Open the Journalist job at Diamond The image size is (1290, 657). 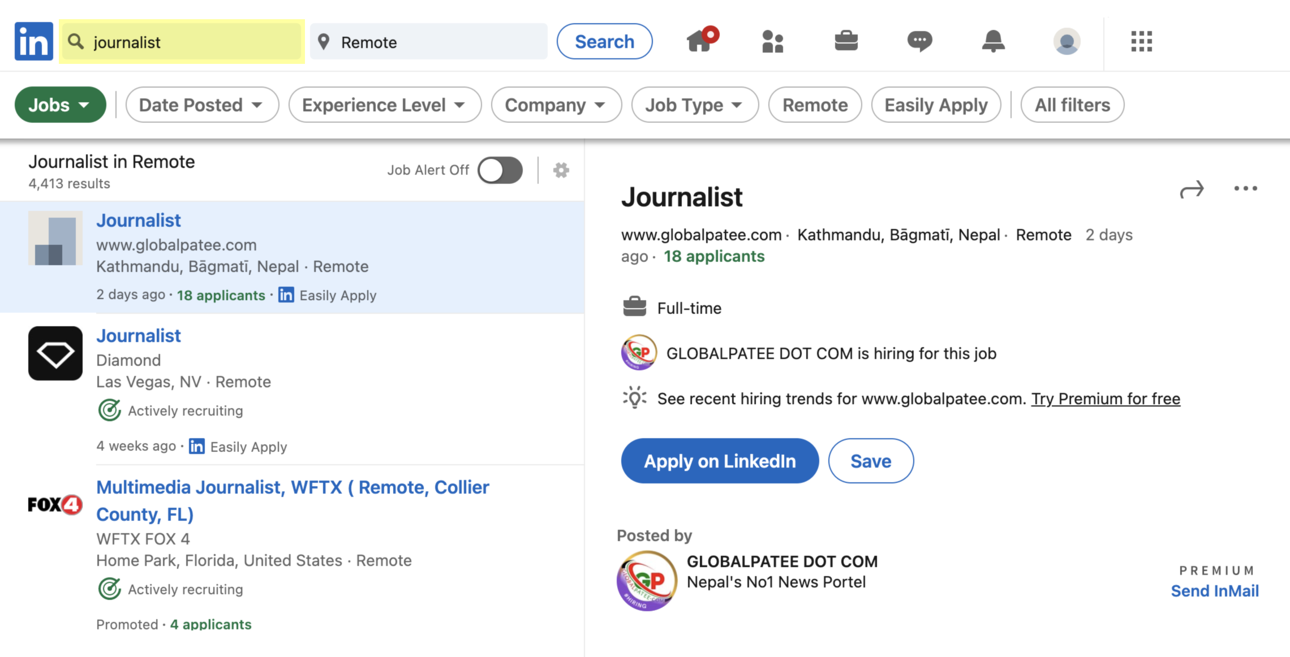tap(139, 335)
